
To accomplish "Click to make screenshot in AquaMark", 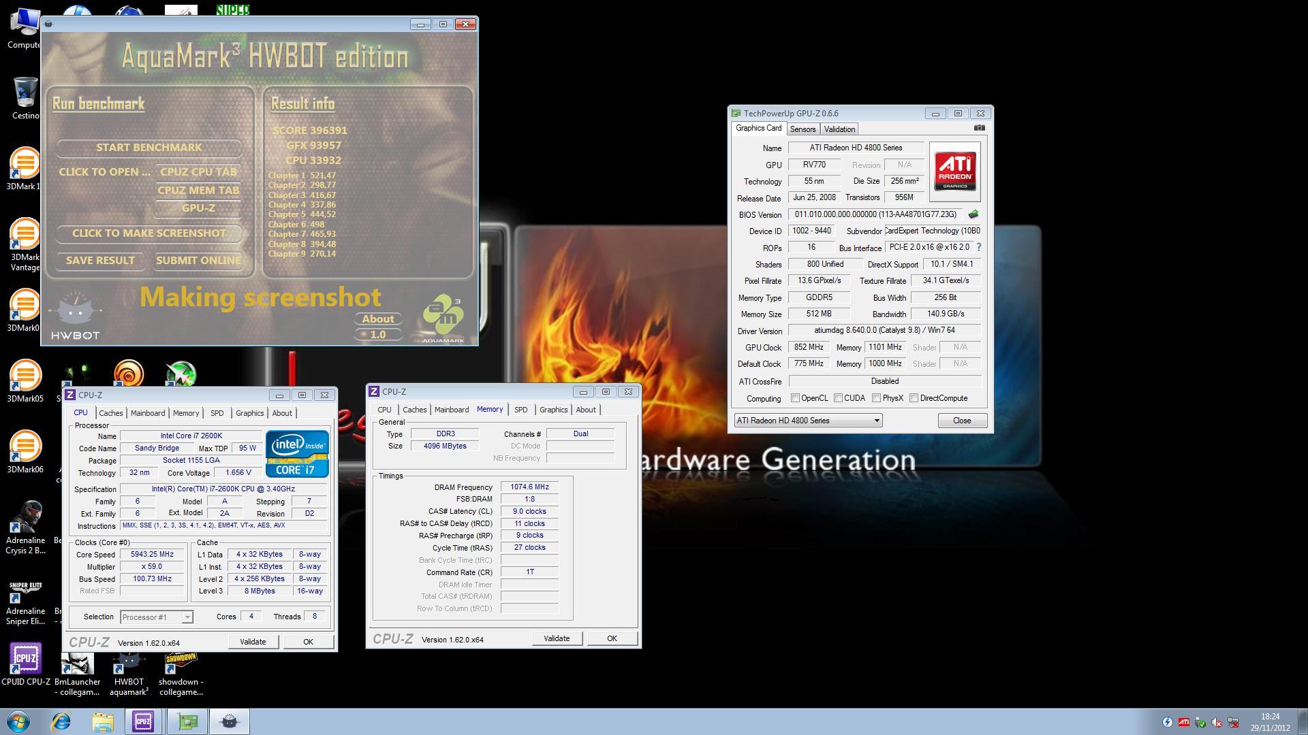I will [149, 233].
